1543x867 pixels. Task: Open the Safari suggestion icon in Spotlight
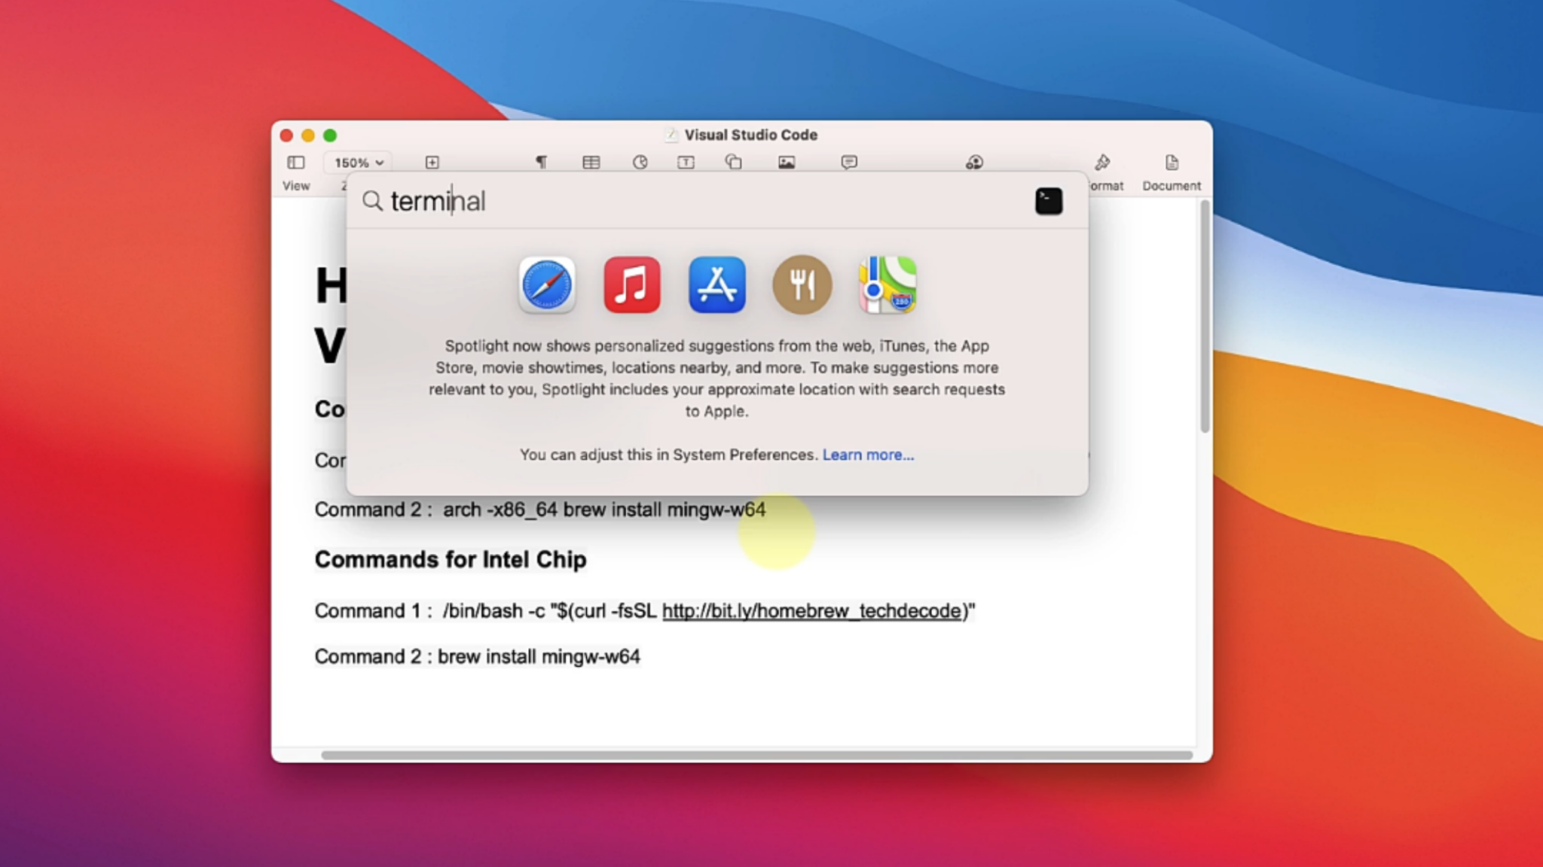pyautogui.click(x=547, y=285)
